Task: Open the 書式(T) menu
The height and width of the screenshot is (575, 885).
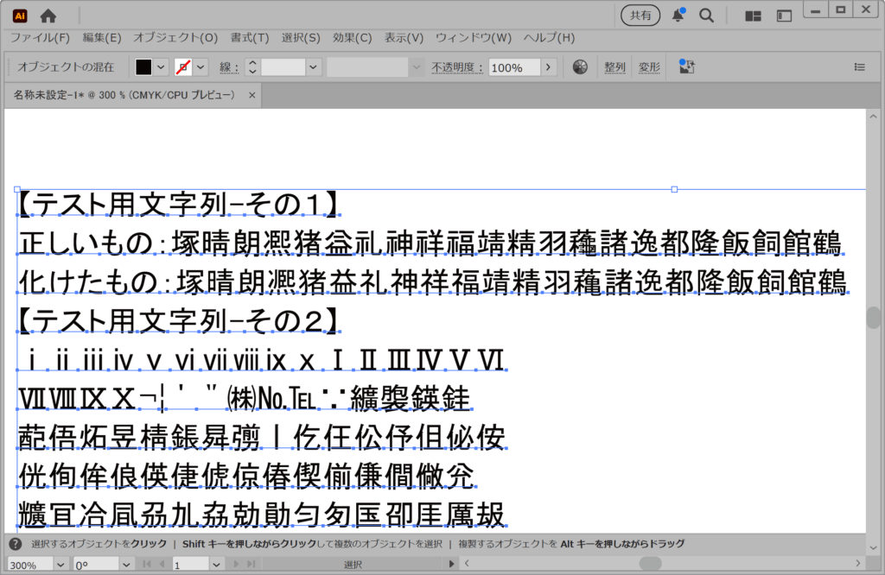Action: click(x=249, y=38)
